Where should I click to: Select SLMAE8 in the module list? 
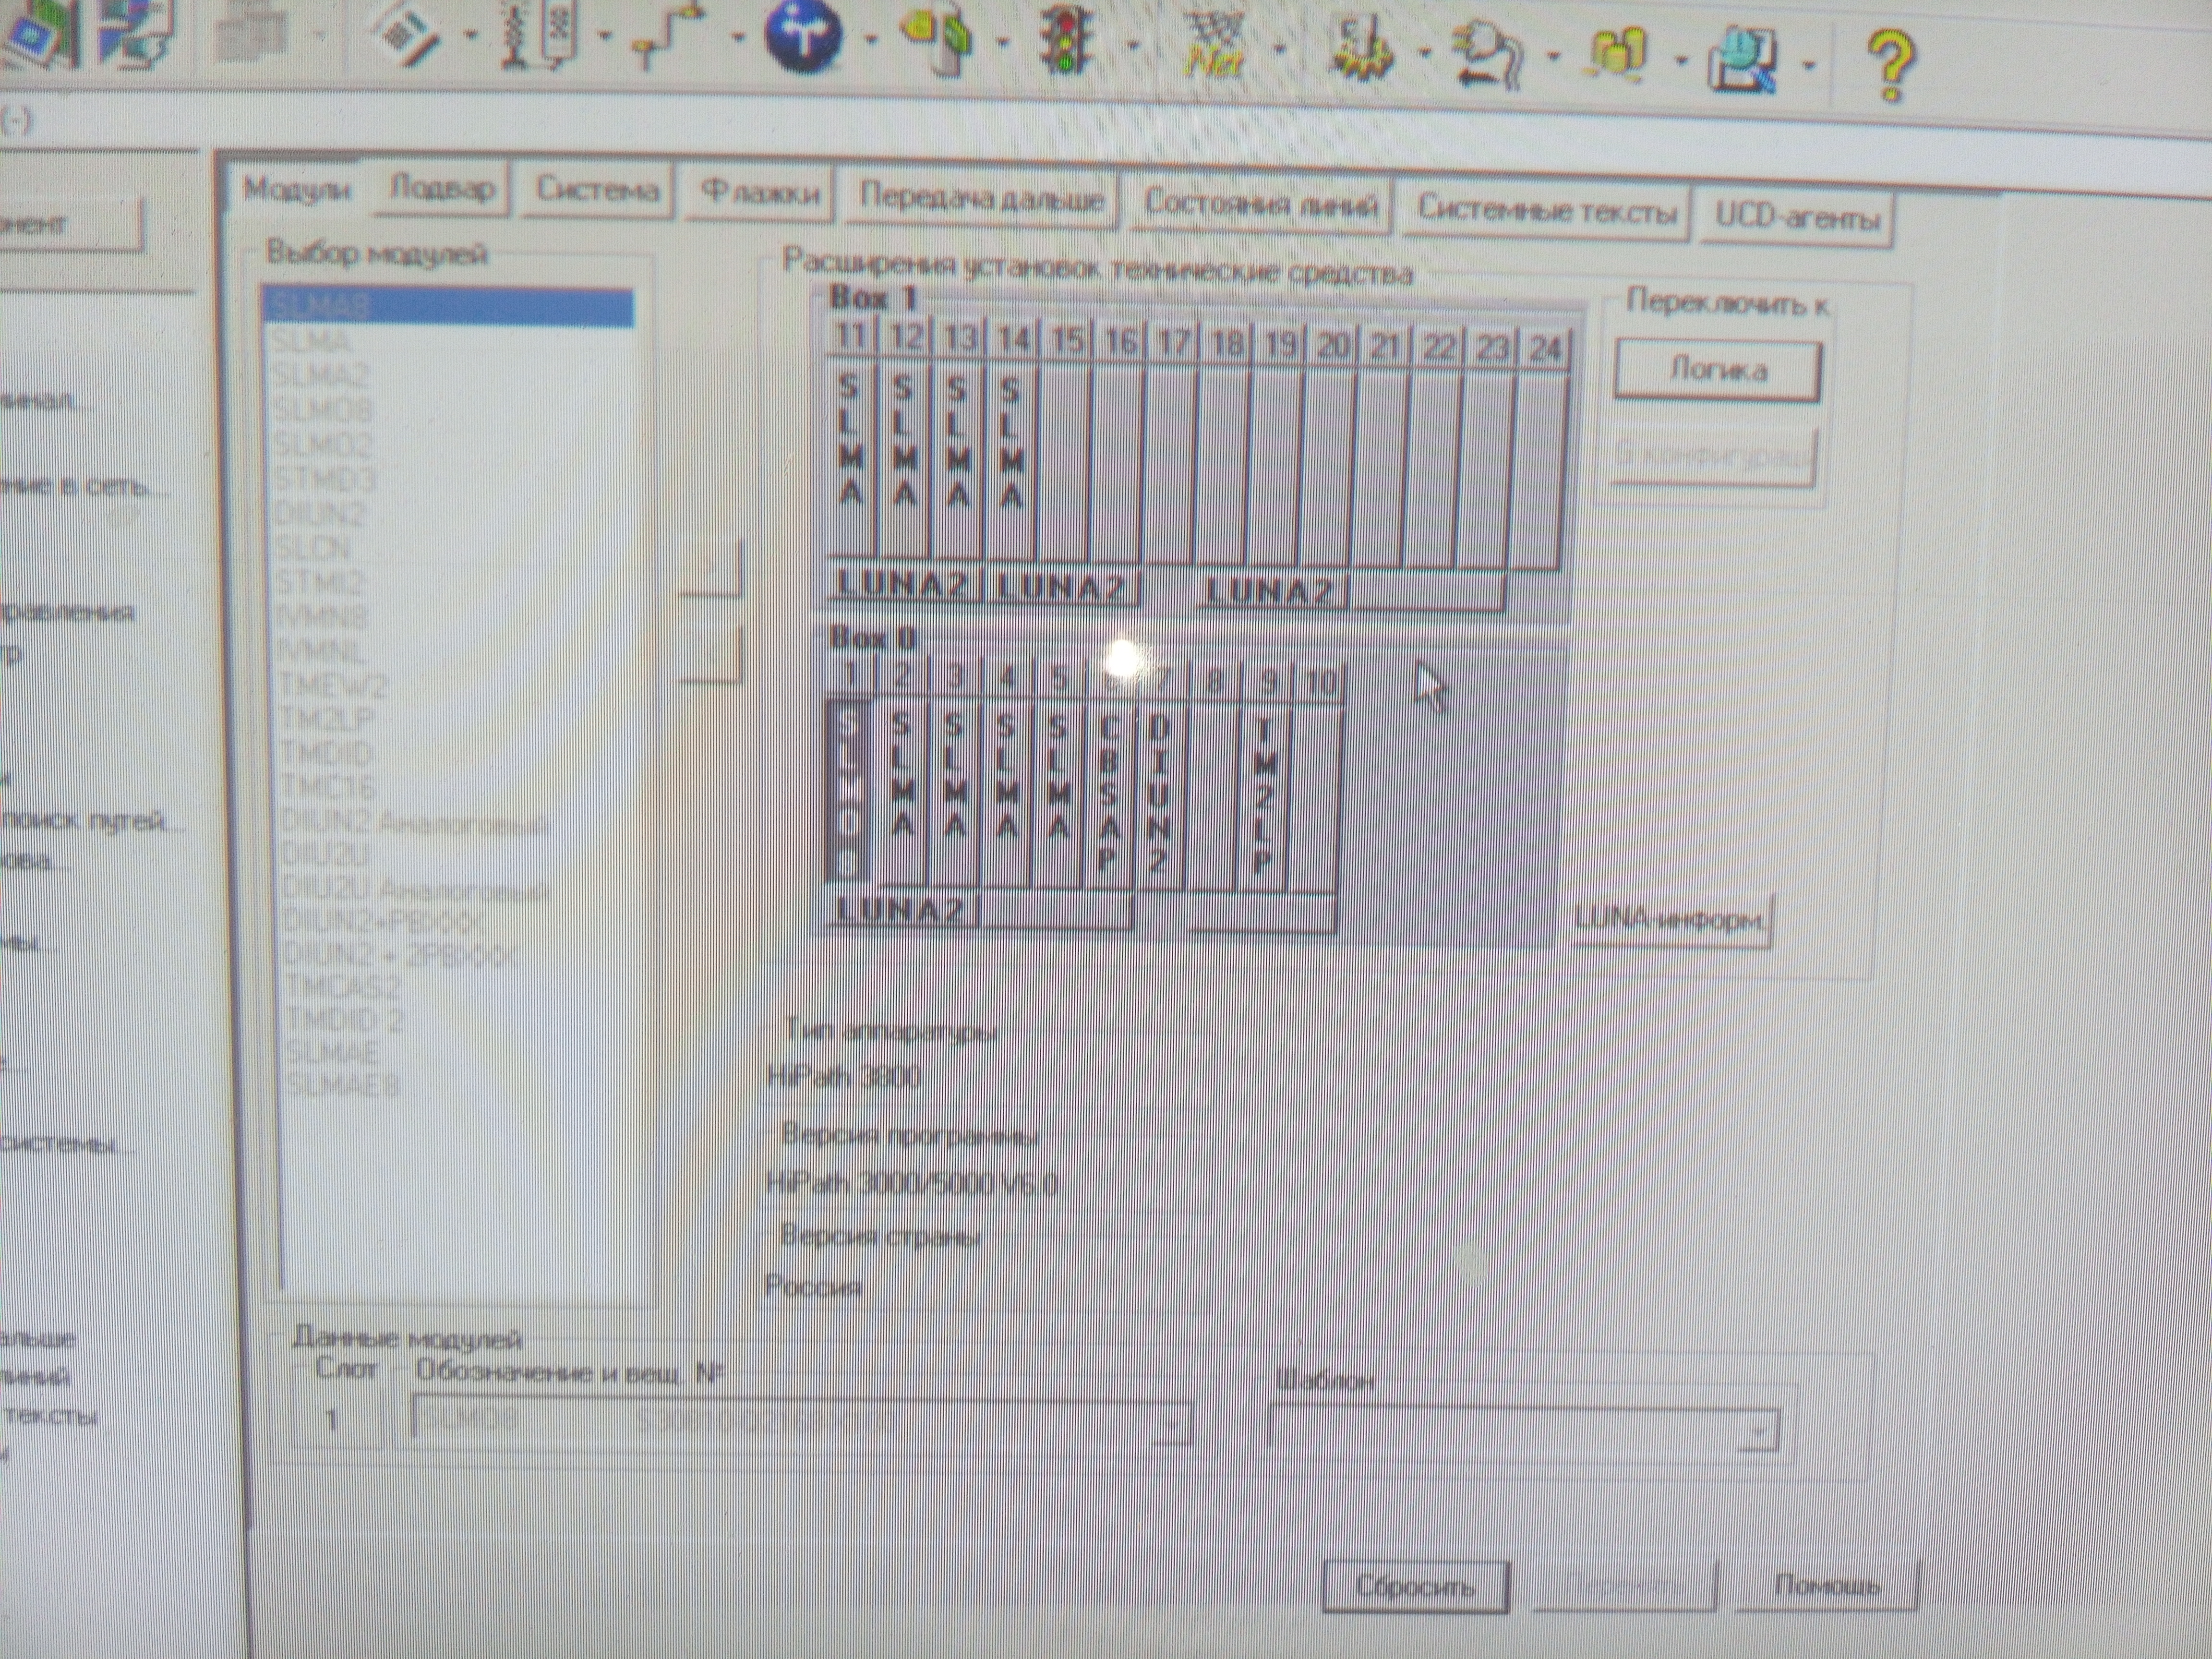(343, 1086)
